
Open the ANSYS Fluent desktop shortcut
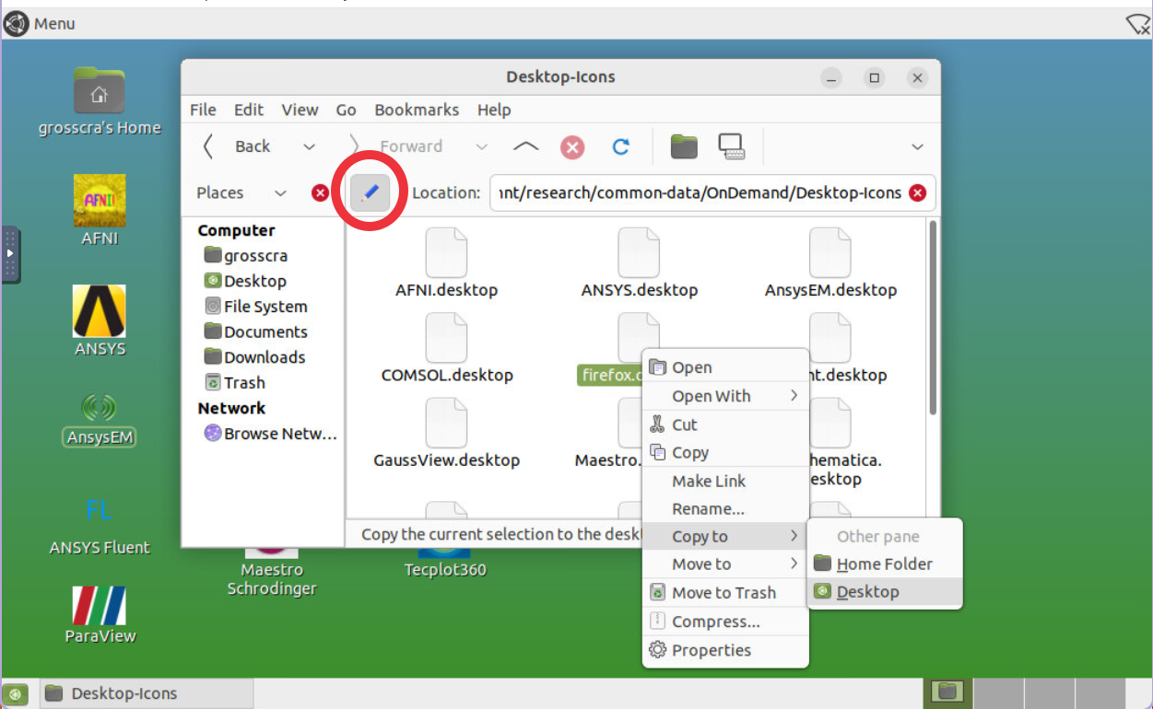pyautogui.click(x=99, y=525)
